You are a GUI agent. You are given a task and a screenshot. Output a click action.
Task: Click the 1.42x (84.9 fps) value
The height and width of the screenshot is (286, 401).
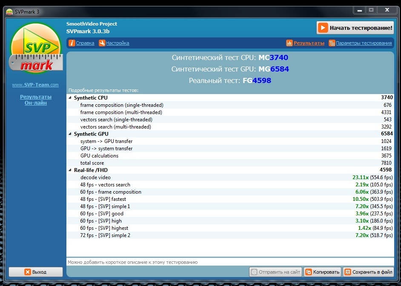[375, 228]
